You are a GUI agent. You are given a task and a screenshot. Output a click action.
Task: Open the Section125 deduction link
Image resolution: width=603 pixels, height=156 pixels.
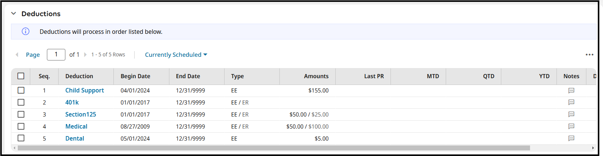(x=81, y=115)
